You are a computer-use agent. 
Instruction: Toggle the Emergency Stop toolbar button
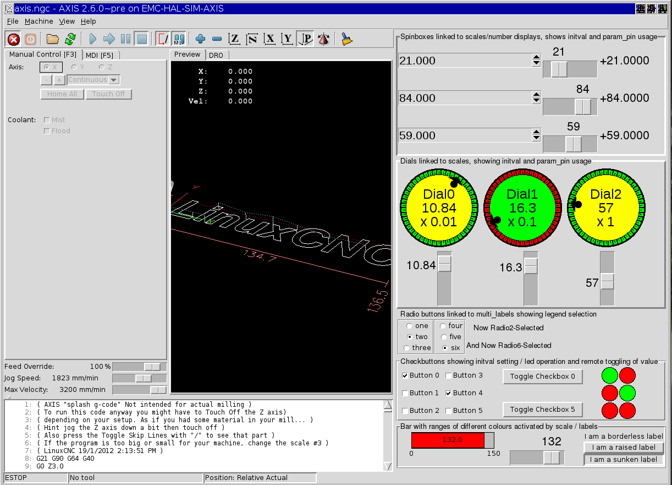[x=14, y=39]
